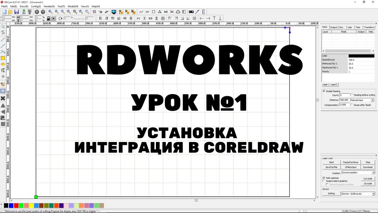This screenshot has width=378, height=213.
Task: Open the Device (USB:Auto) dropdown
Action: pos(358,194)
